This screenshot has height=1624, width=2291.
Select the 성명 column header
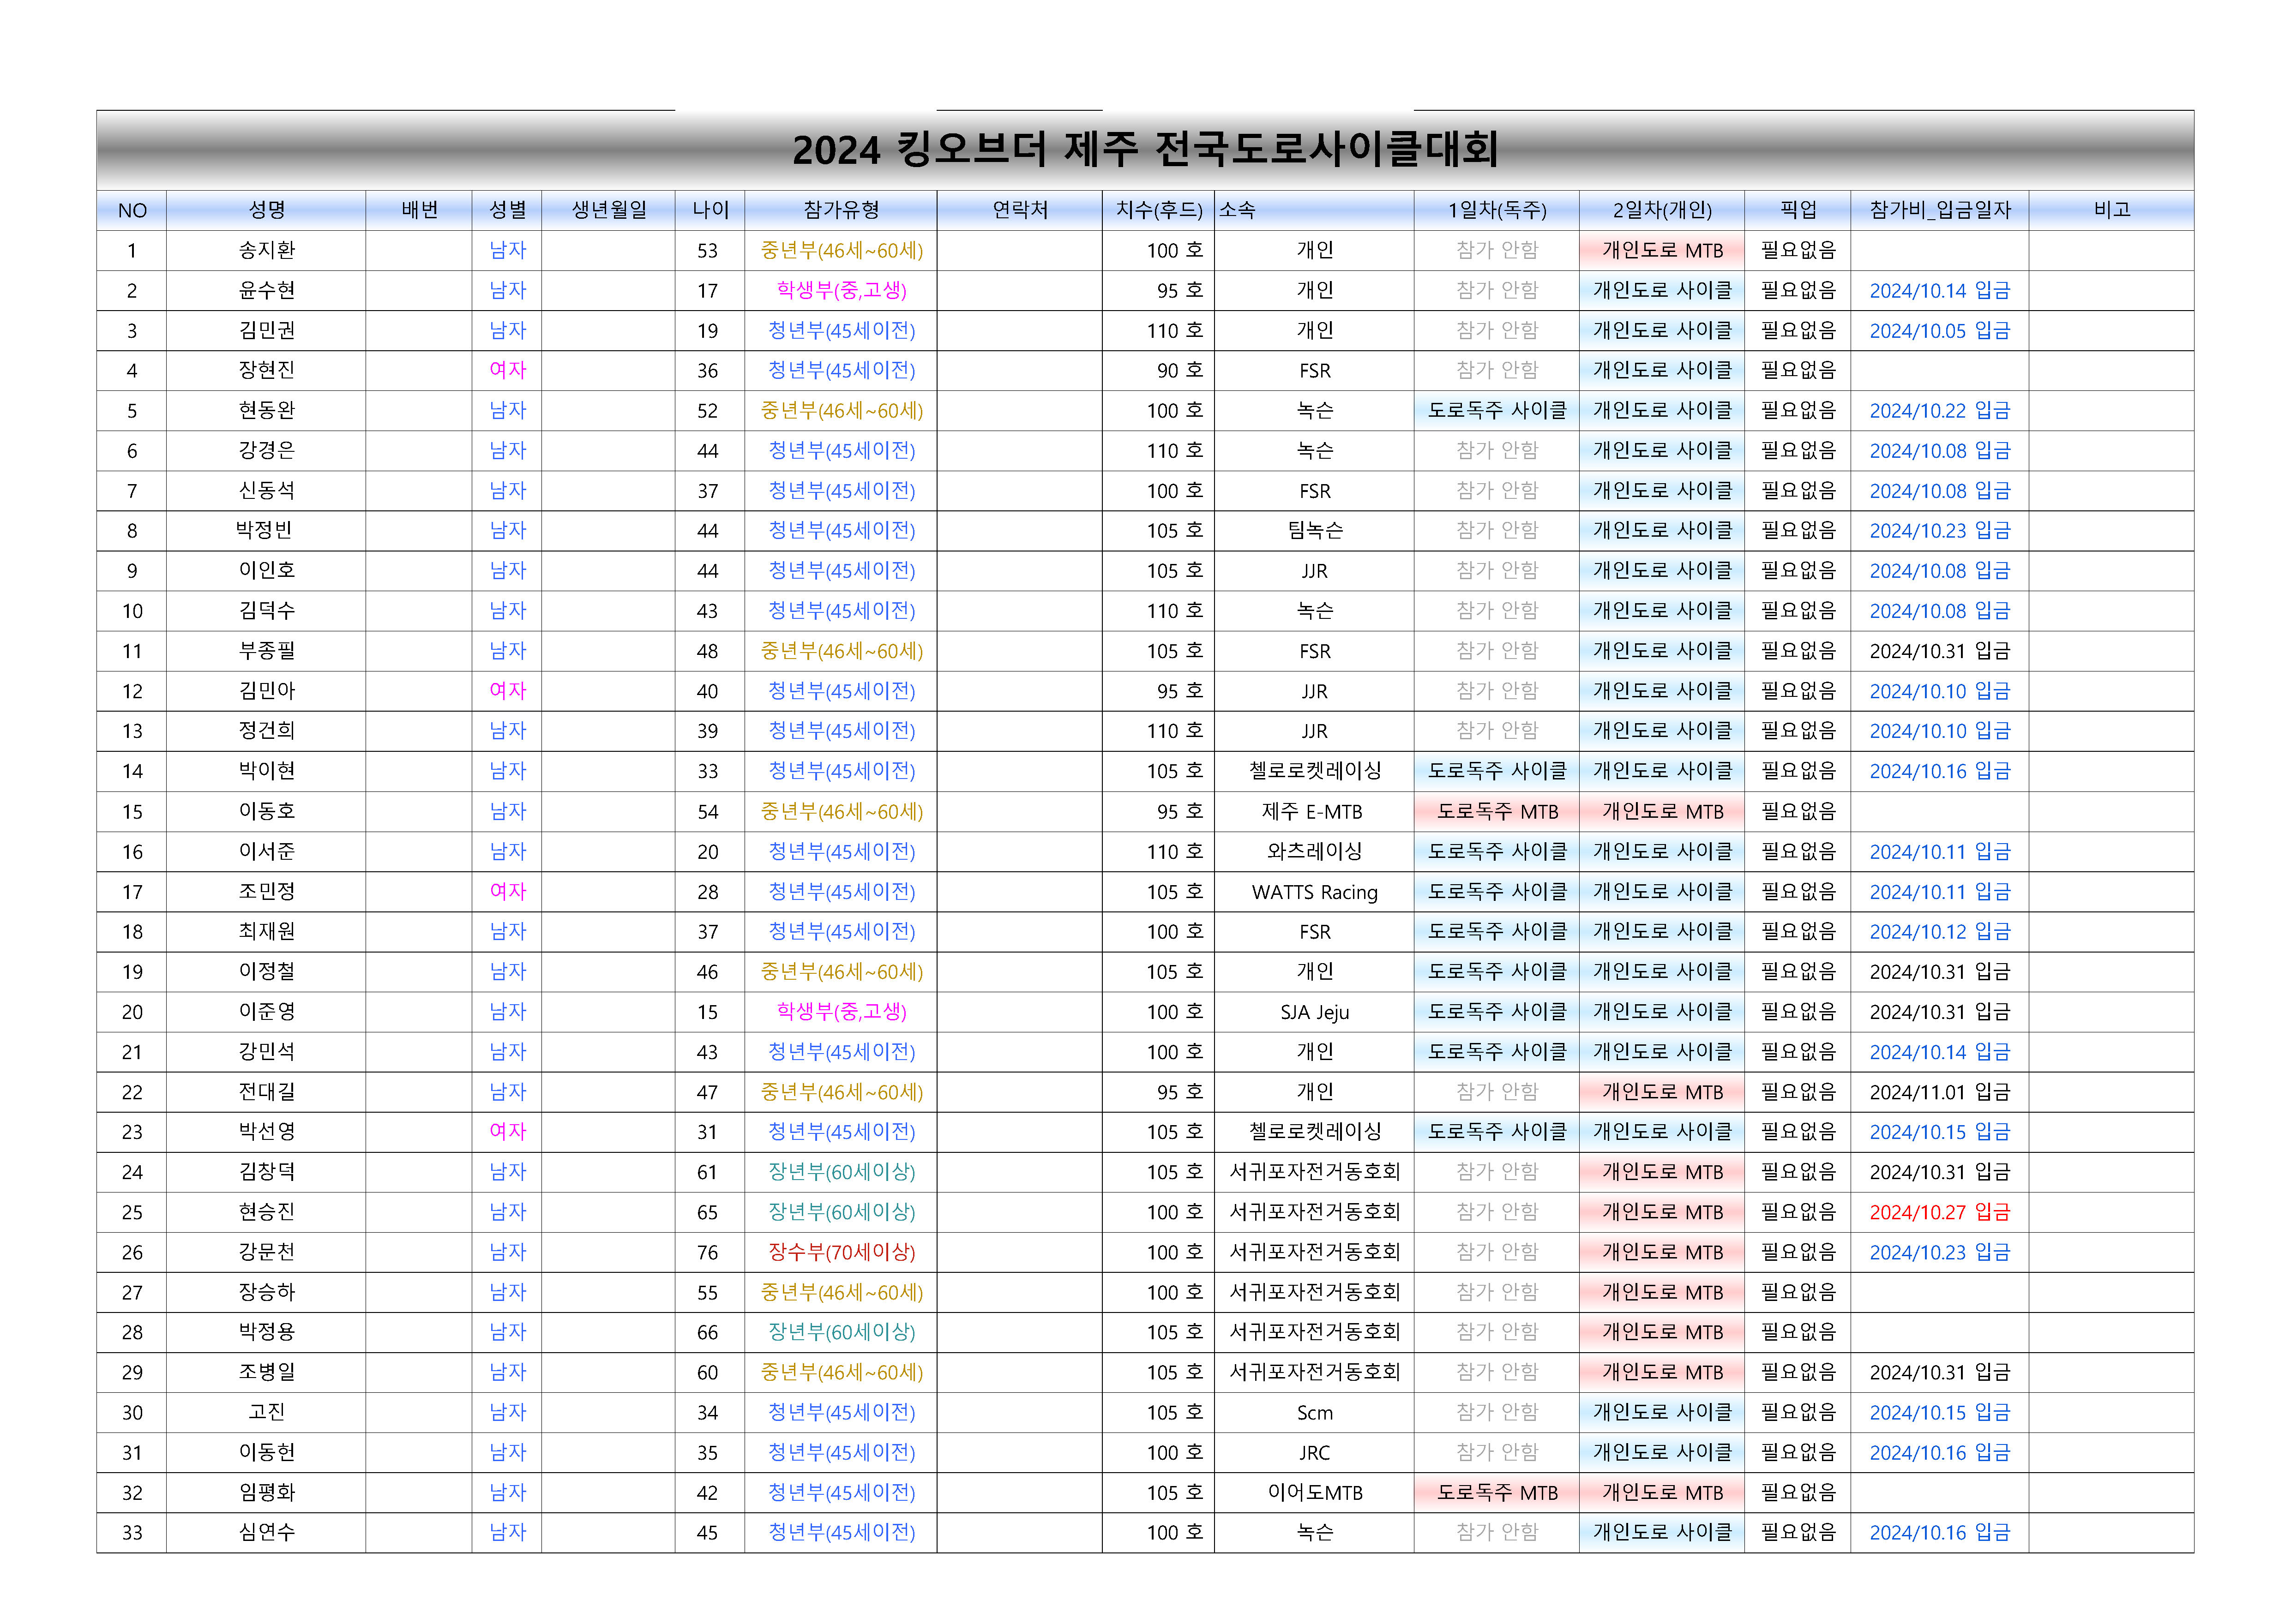click(x=267, y=210)
